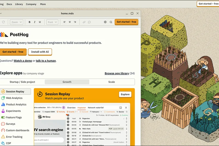Toggle bold formatting in the editor toolbar
This screenshot has height=146, width=219.
coord(30,22)
